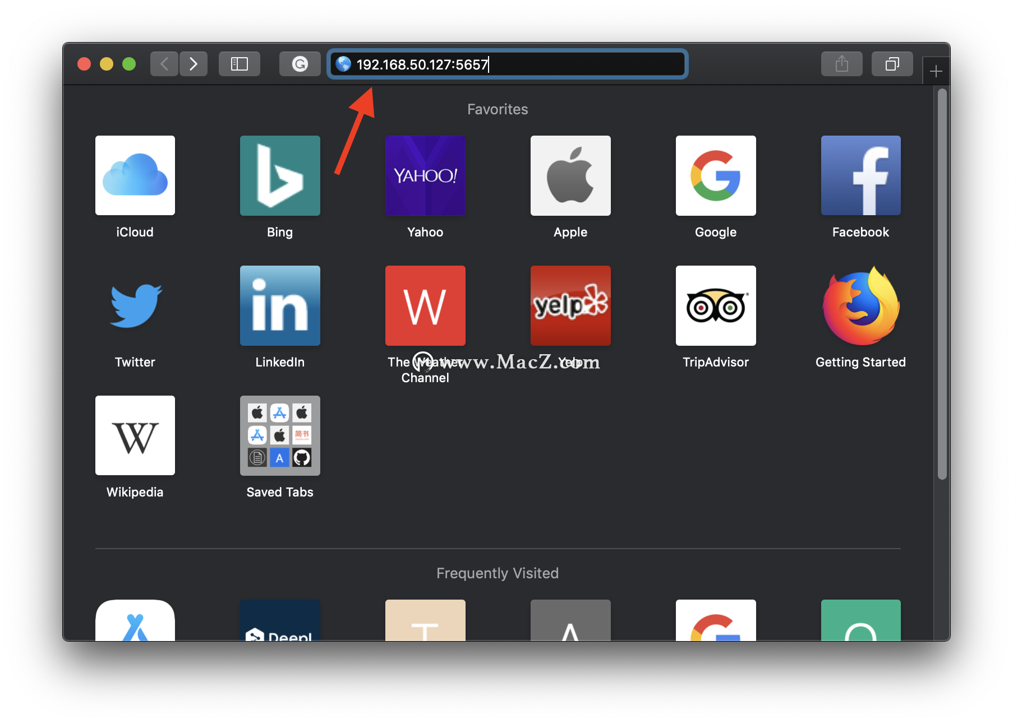Open the TripAdvisor favorite
This screenshot has height=724, width=1013.
(x=716, y=305)
